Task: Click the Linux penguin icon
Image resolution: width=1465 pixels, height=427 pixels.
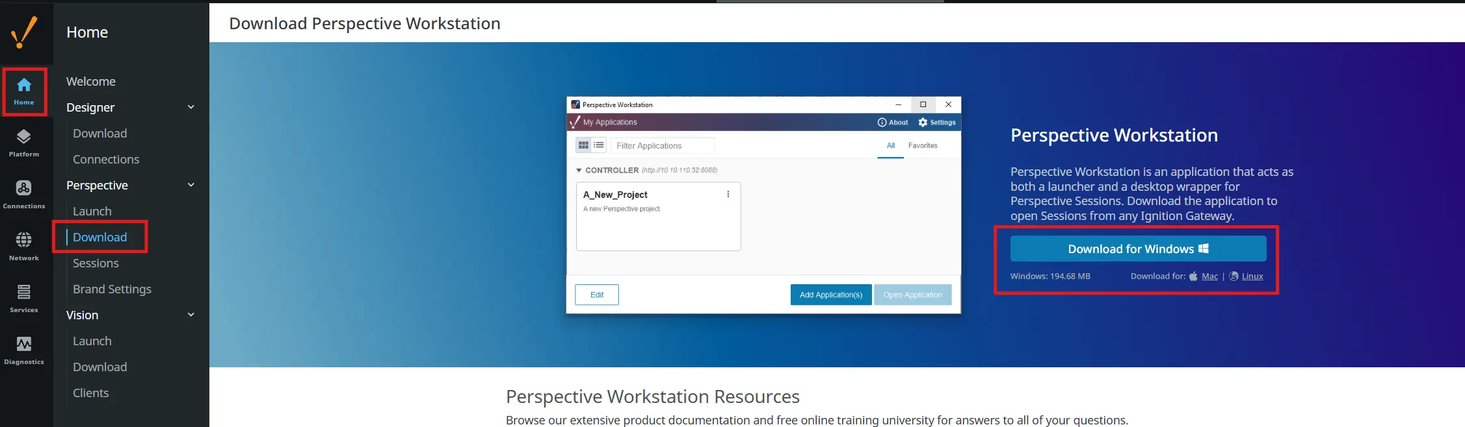Action: (x=1234, y=276)
